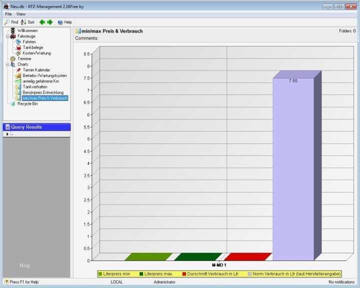Click the Sort A-Z icon

click(x=23, y=22)
